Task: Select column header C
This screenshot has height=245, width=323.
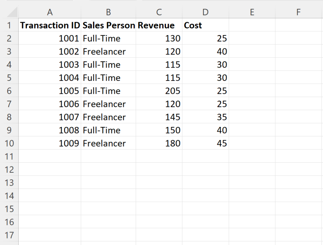Action: coord(159,12)
